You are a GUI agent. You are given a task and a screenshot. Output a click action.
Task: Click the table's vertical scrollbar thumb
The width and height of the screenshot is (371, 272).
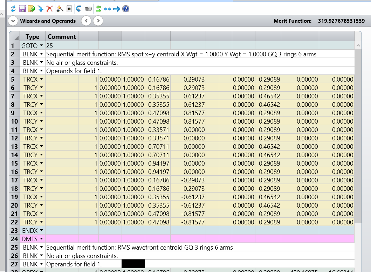pos(358,136)
